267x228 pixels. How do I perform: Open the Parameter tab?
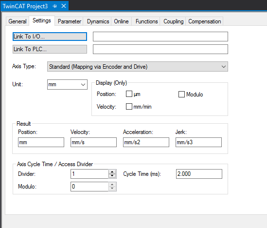point(70,21)
